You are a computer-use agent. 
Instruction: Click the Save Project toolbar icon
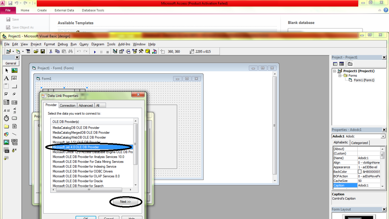pyautogui.click(x=43, y=51)
